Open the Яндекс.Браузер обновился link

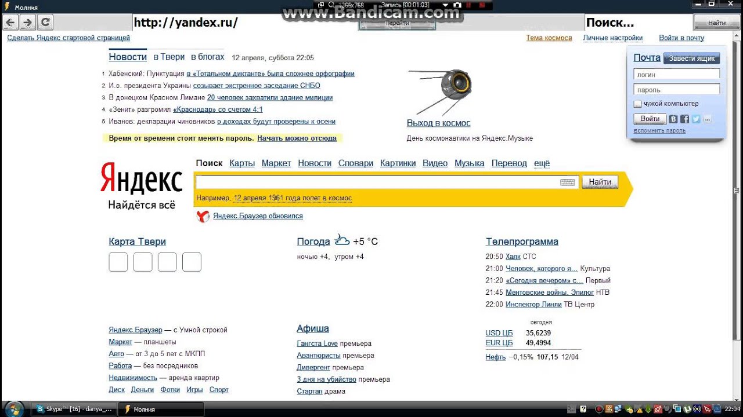(258, 216)
